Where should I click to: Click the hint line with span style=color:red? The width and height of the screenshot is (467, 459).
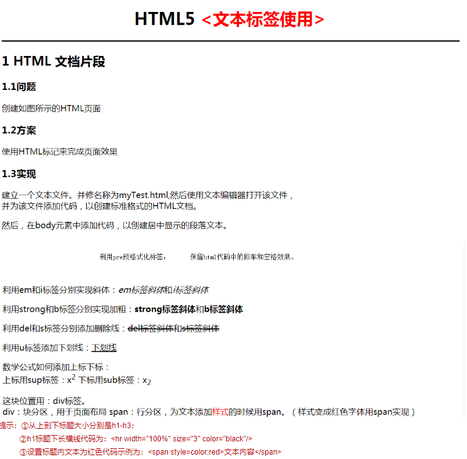(x=150, y=452)
